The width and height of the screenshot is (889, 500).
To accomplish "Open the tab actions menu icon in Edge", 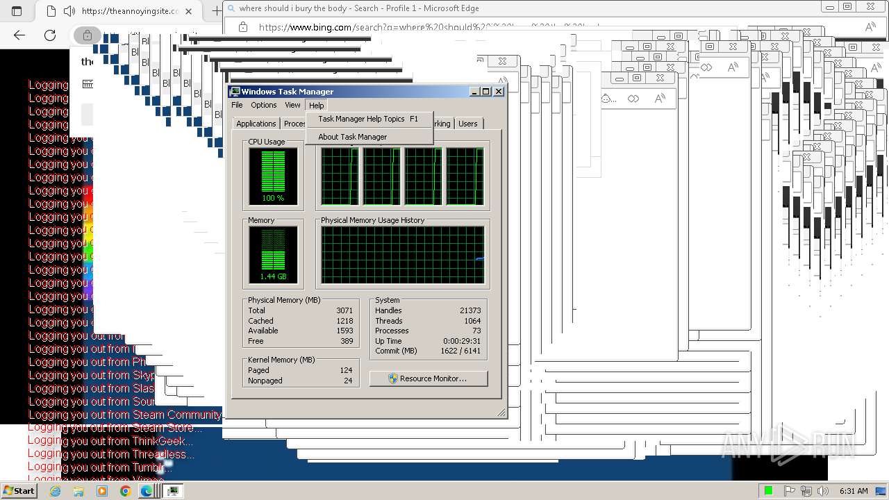I will pos(17,11).
